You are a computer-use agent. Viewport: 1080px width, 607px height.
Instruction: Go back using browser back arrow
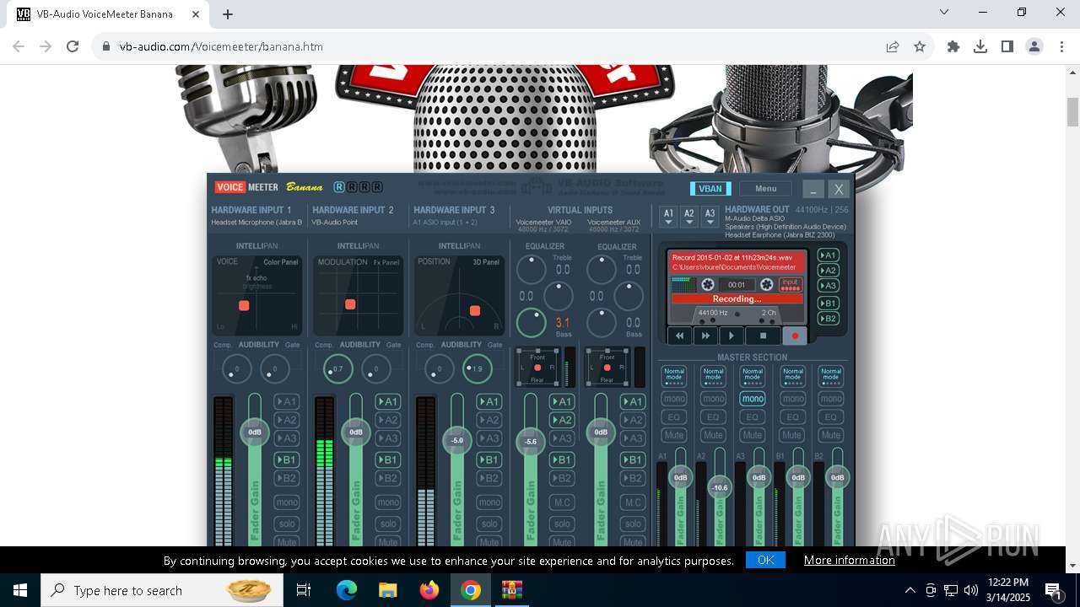tap(19, 46)
